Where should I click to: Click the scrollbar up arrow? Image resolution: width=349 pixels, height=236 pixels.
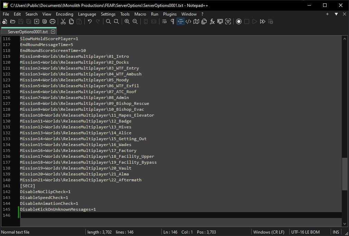[344, 38]
